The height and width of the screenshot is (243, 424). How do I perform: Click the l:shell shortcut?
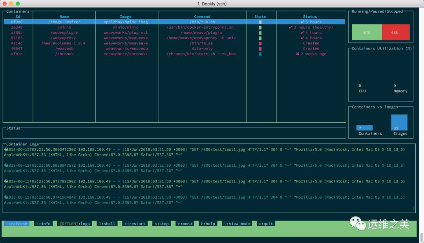(x=107, y=224)
